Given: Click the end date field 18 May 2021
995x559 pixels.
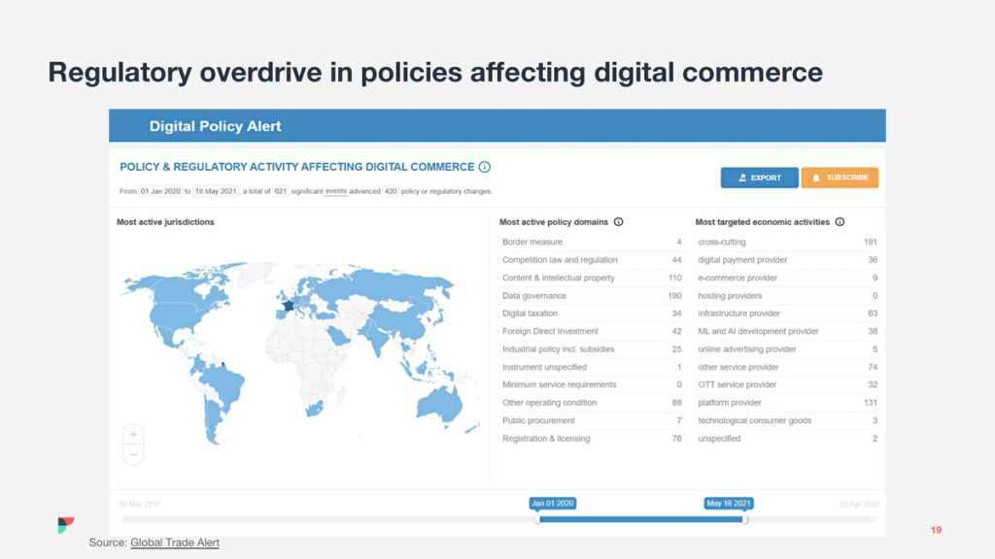Looking at the screenshot, I should coord(216,191).
